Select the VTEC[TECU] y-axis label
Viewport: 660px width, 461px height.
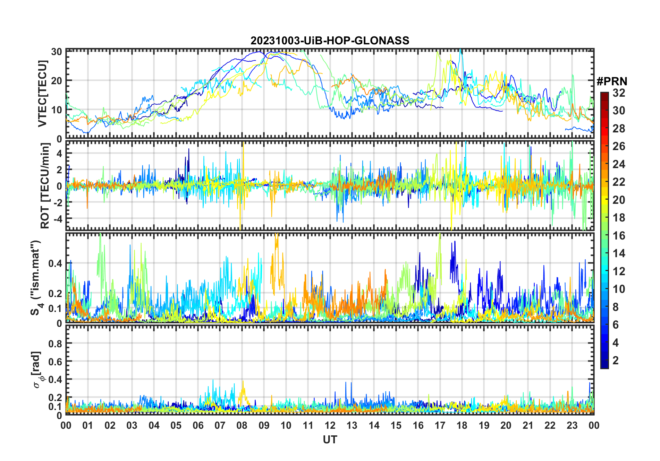(42, 94)
